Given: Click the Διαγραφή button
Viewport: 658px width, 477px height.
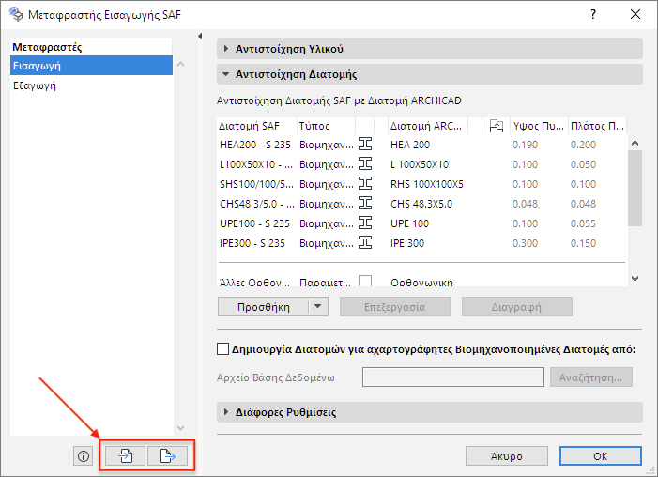Looking at the screenshot, I should 516,307.
